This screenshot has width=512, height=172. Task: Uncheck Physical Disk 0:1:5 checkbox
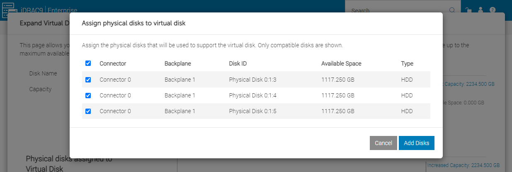[x=88, y=111]
